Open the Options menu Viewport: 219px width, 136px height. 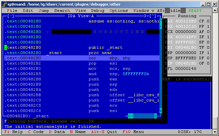119,11
